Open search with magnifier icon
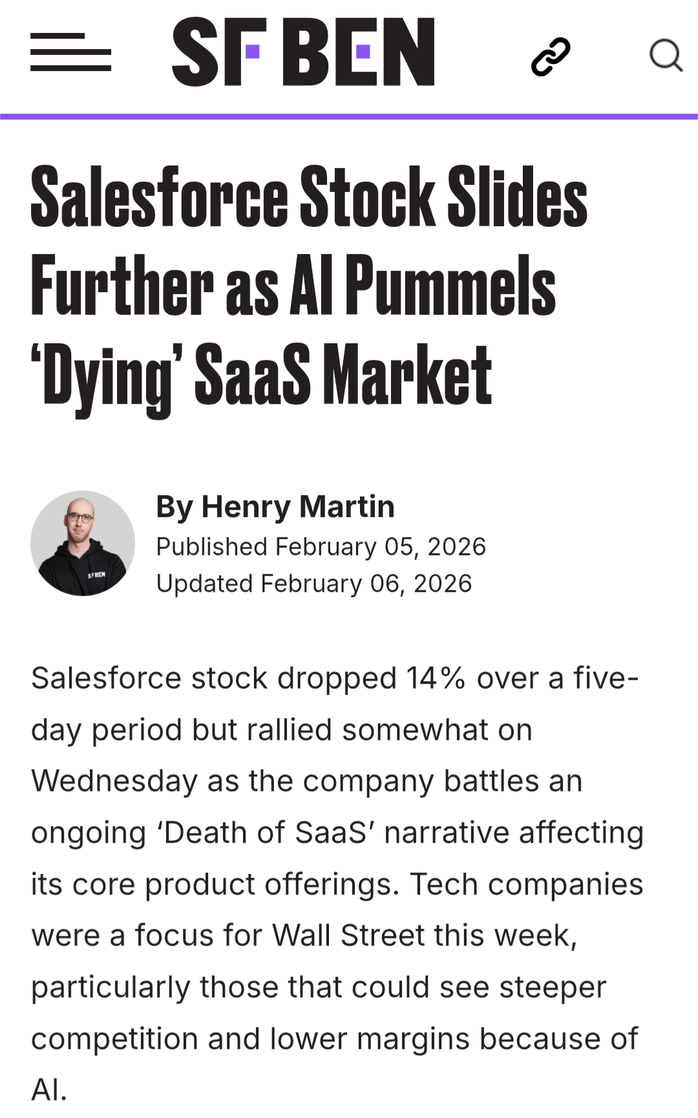The image size is (698, 1118). tap(666, 56)
